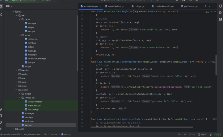Image resolution: width=223 pixels, height=137 pixels.
Task: Expand the pack folder
Action: [x=16, y=82]
